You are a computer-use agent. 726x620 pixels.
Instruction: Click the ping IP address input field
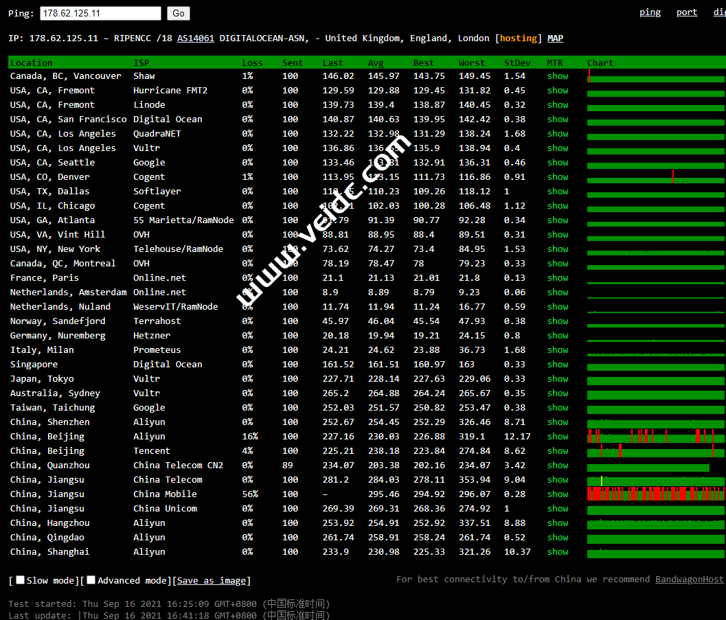100,13
